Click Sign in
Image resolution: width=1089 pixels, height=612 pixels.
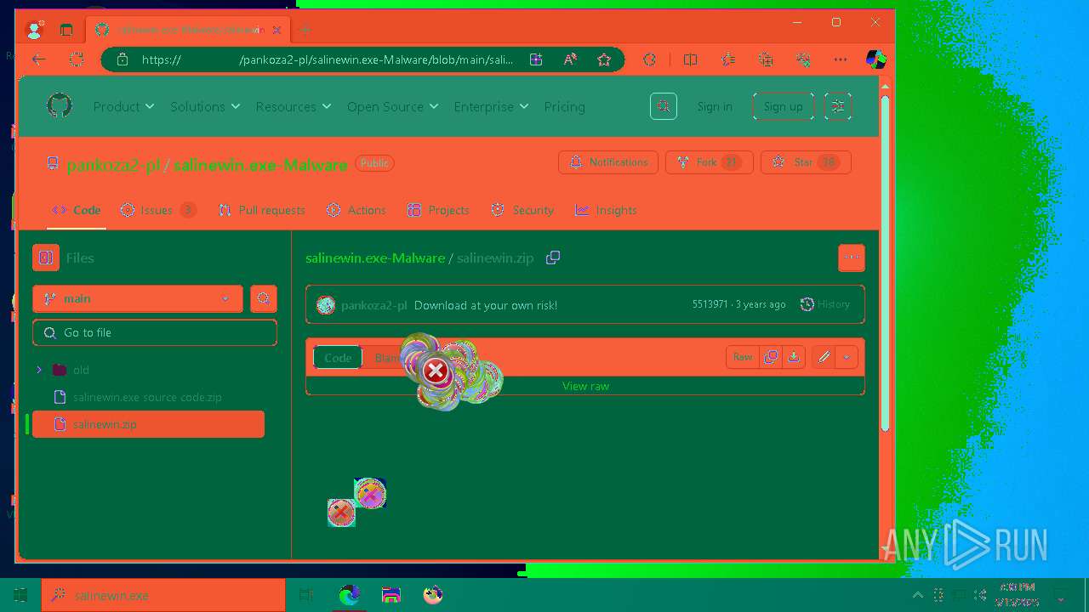coord(715,106)
